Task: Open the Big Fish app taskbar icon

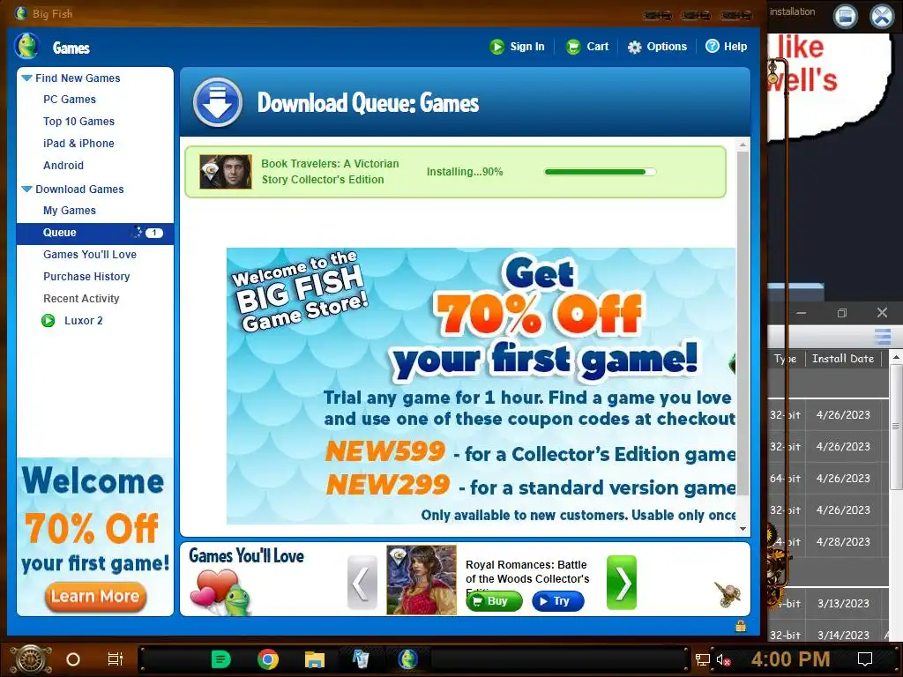Action: pos(407,659)
